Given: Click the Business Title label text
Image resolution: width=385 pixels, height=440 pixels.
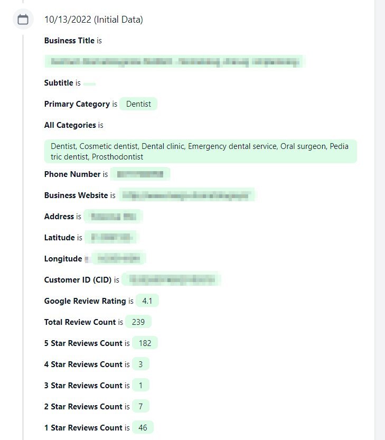Looking at the screenshot, I should [69, 41].
